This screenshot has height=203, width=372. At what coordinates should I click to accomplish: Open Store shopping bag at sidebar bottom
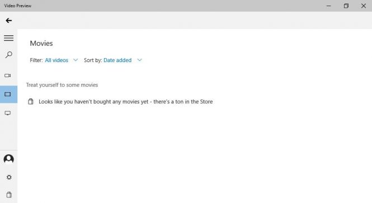click(9, 195)
